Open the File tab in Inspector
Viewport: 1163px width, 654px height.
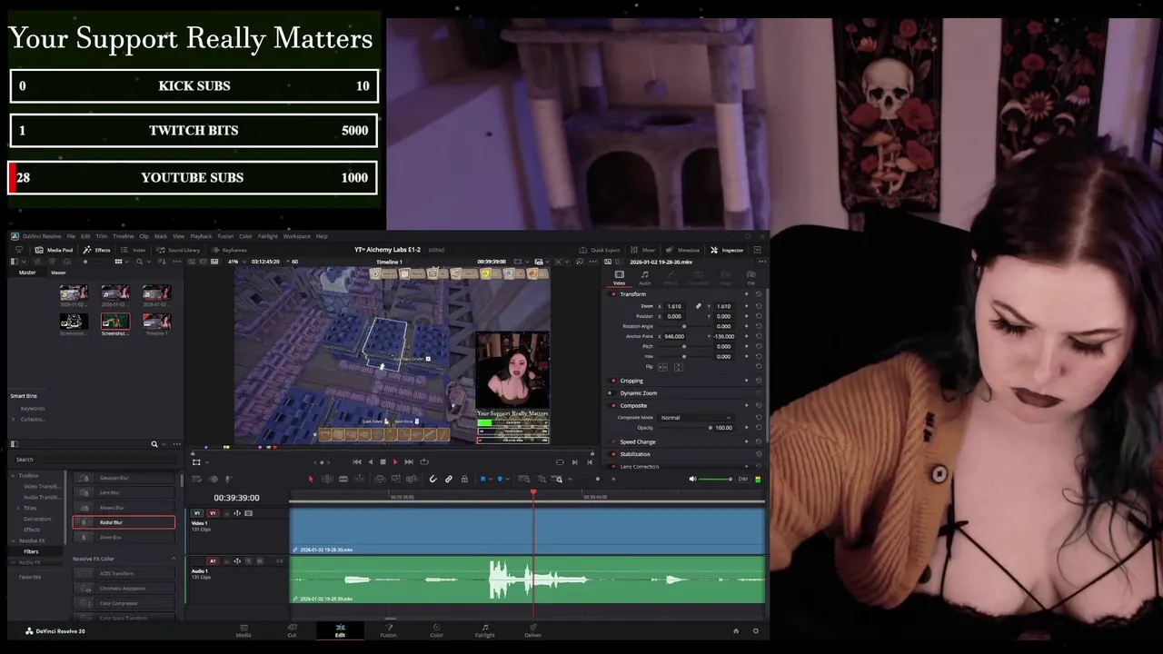click(x=750, y=277)
